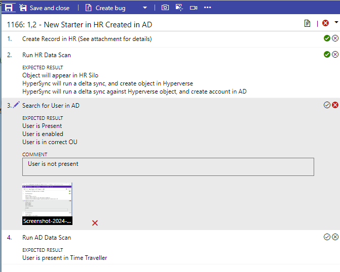Click the Save floppy disk icon

9,8
